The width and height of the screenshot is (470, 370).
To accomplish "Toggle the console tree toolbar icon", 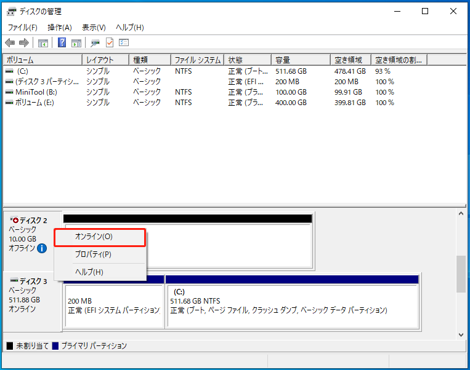I will point(43,43).
